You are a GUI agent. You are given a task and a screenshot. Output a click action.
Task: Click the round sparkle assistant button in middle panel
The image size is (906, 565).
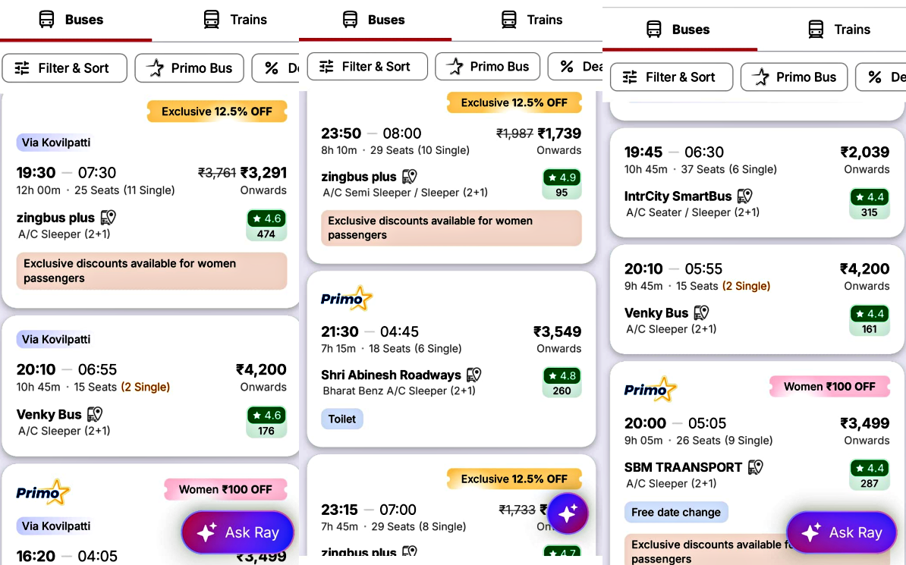[x=568, y=513]
